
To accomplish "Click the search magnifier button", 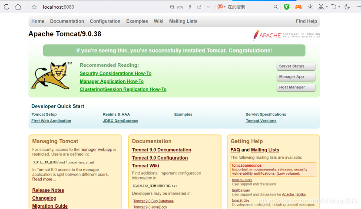I will [275, 7].
